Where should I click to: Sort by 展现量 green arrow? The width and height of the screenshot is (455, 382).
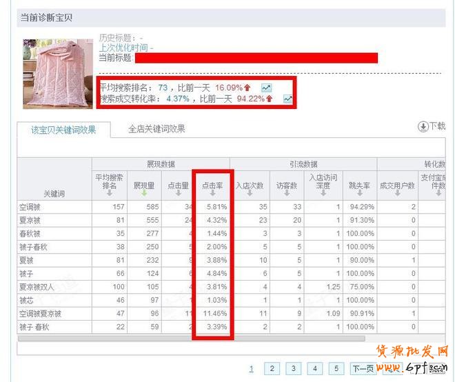click(x=144, y=194)
